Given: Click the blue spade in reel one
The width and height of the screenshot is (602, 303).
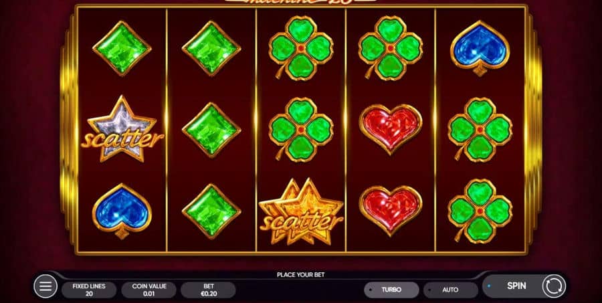Looking at the screenshot, I should 122,211.
